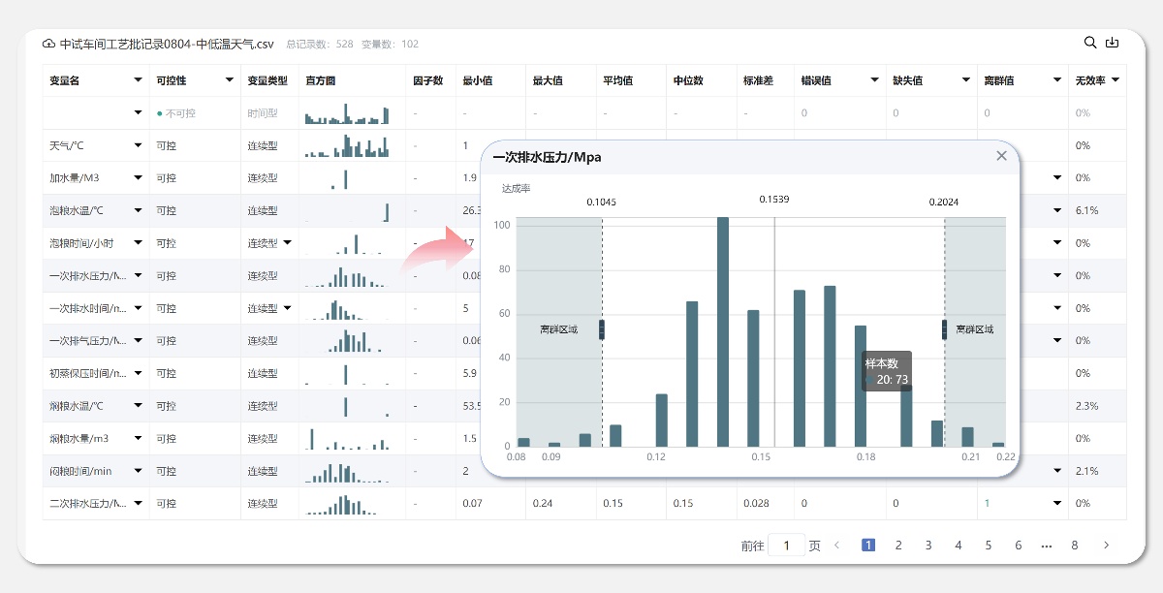Image resolution: width=1163 pixels, height=593 pixels.
Task: Click the next page arrow
Action: [x=1107, y=545]
